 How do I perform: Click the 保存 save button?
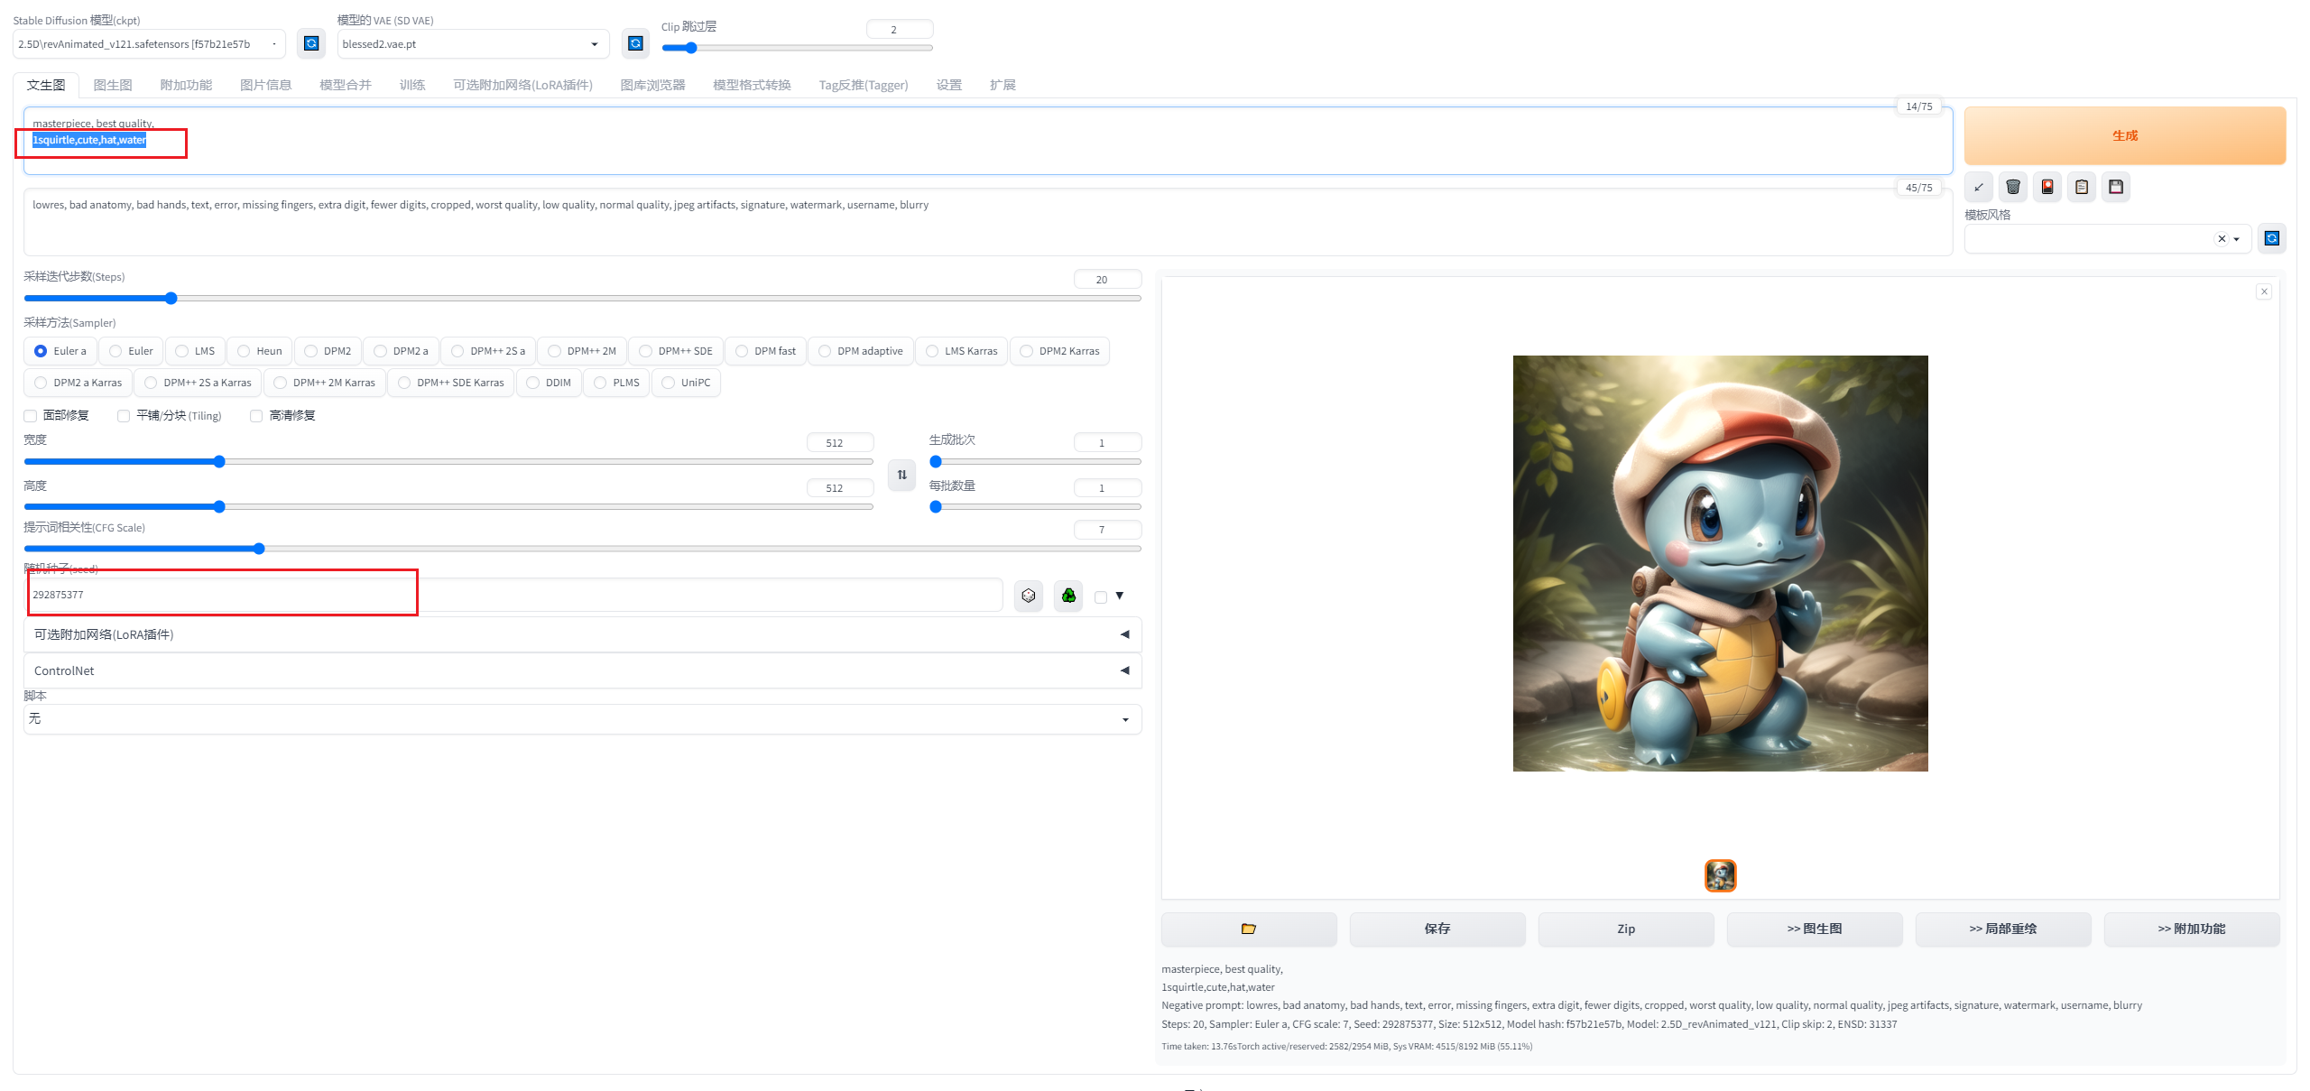1437,929
